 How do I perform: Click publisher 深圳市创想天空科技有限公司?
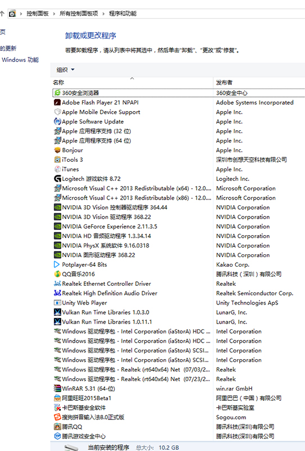pyautogui.click(x=252, y=160)
